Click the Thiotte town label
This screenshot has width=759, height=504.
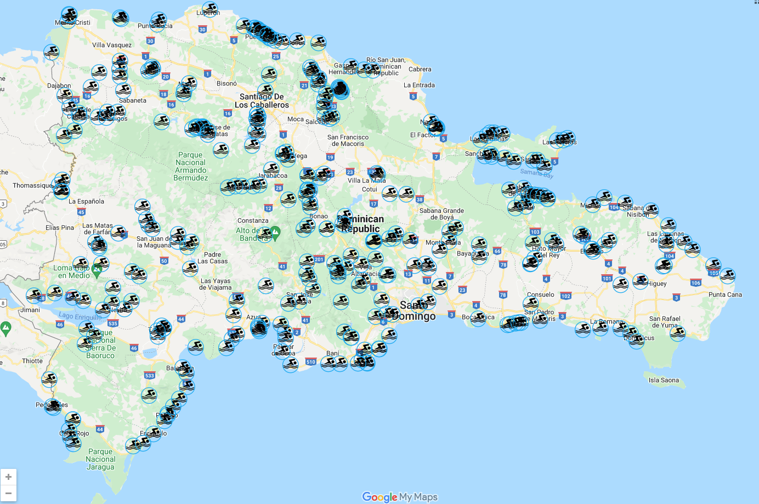click(32, 361)
